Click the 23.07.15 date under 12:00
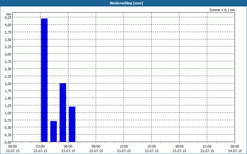 [124, 151]
